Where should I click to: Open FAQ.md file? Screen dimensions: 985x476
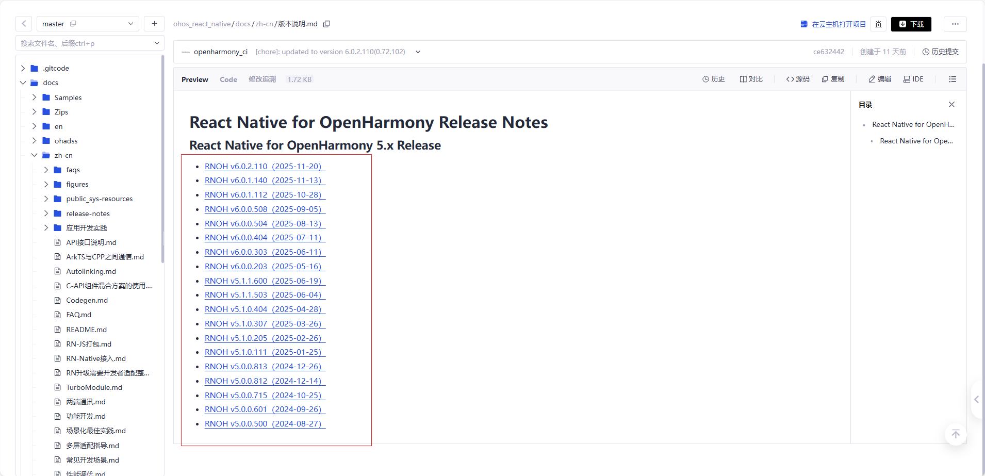[78, 315]
